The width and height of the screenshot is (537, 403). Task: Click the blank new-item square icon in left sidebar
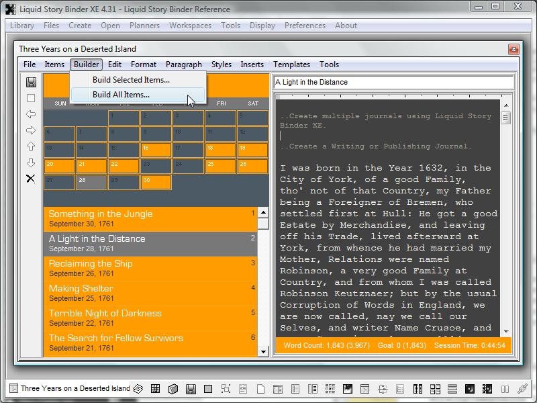(x=31, y=98)
